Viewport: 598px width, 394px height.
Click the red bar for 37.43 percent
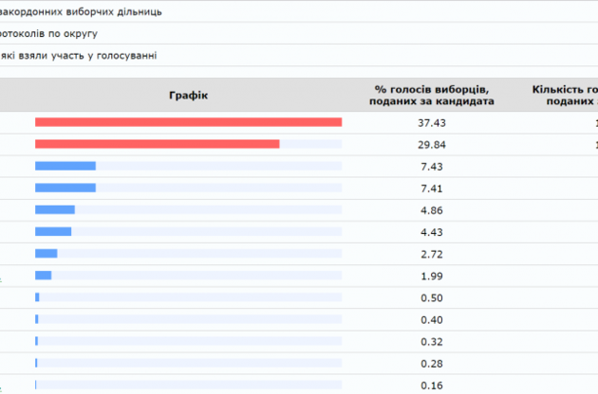tap(188, 122)
